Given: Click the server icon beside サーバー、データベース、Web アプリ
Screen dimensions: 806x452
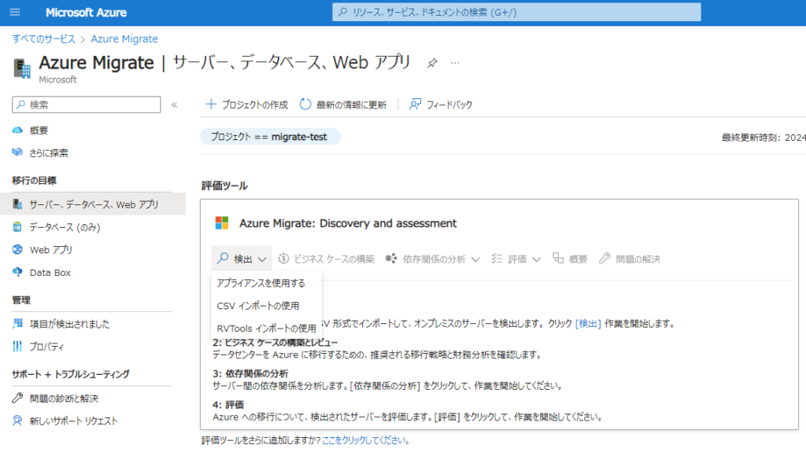Looking at the screenshot, I should (17, 204).
